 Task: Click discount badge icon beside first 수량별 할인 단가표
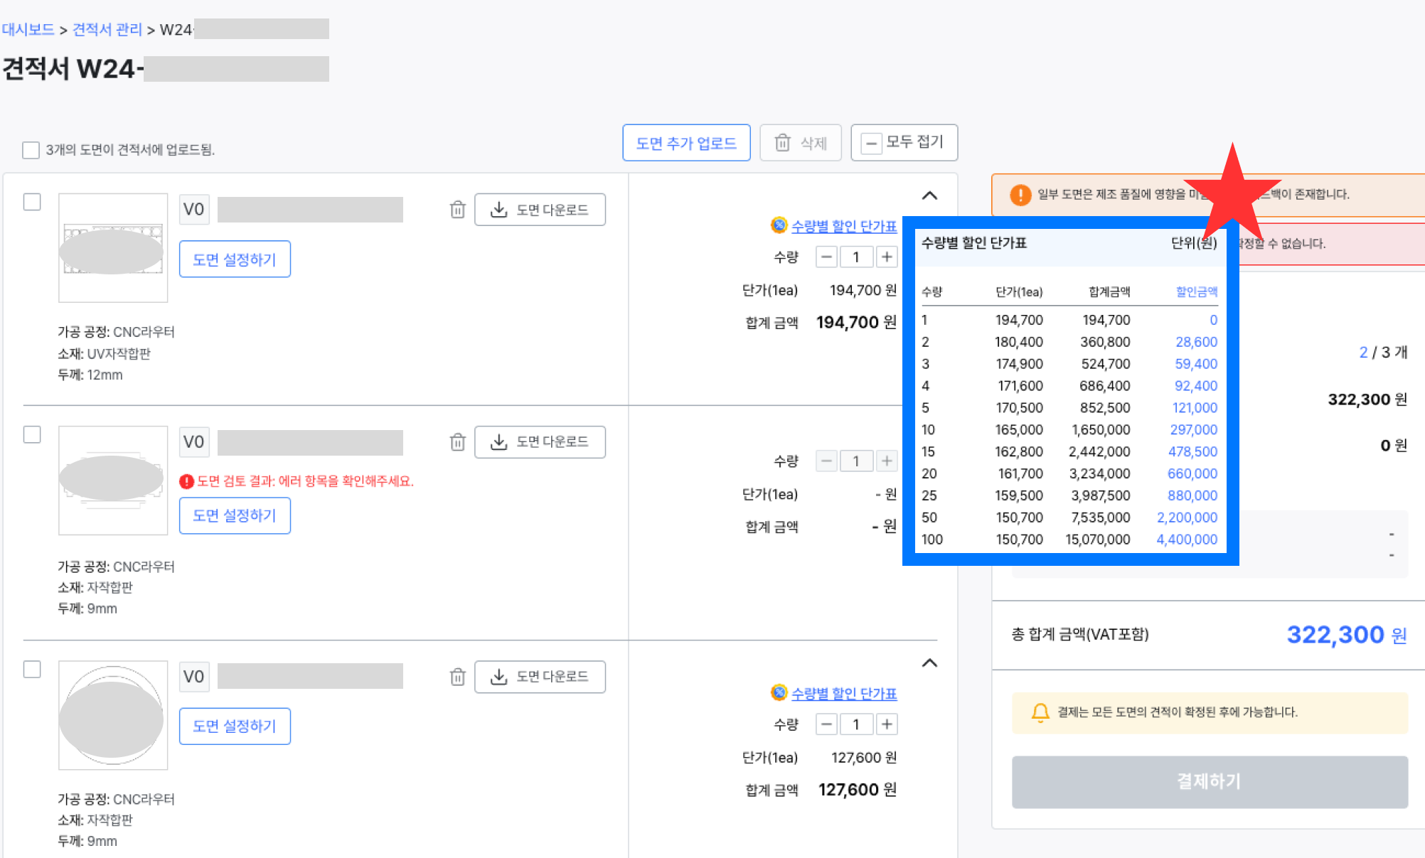[x=779, y=225]
